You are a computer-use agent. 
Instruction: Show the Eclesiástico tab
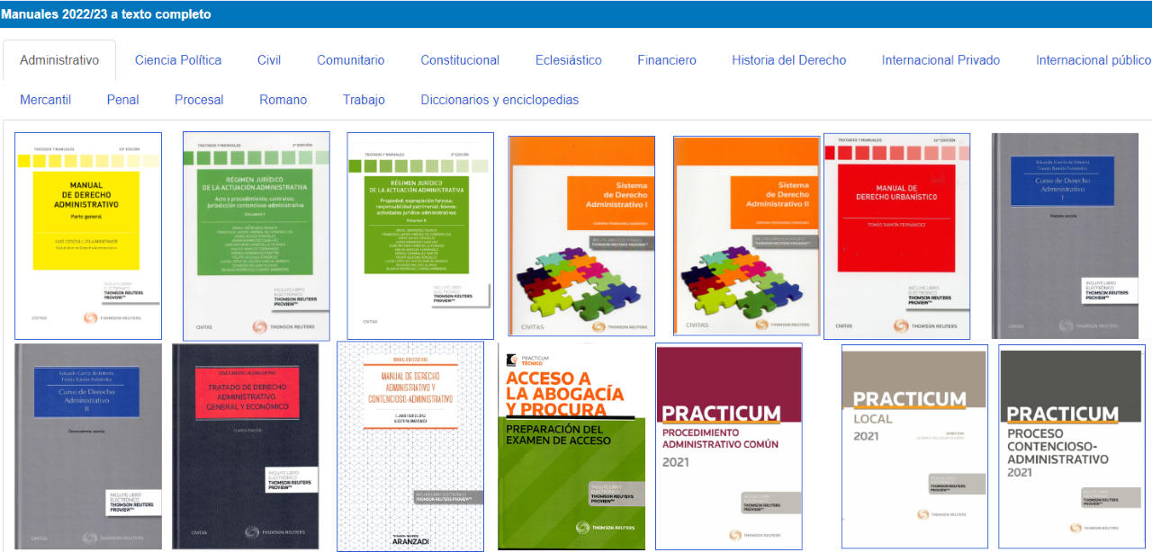click(569, 60)
